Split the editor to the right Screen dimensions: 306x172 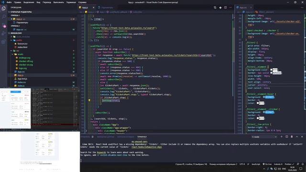[x=225, y=8]
